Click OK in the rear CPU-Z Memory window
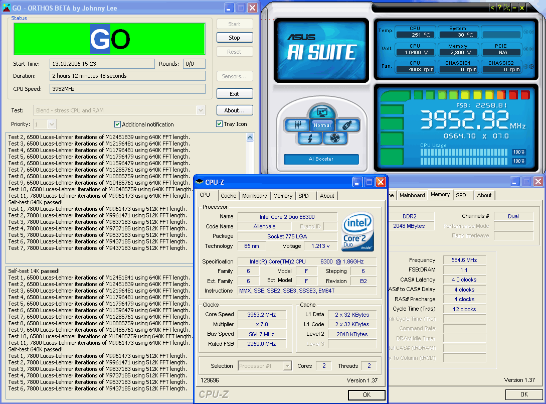Screen dimensions: 546x404 [524, 394]
